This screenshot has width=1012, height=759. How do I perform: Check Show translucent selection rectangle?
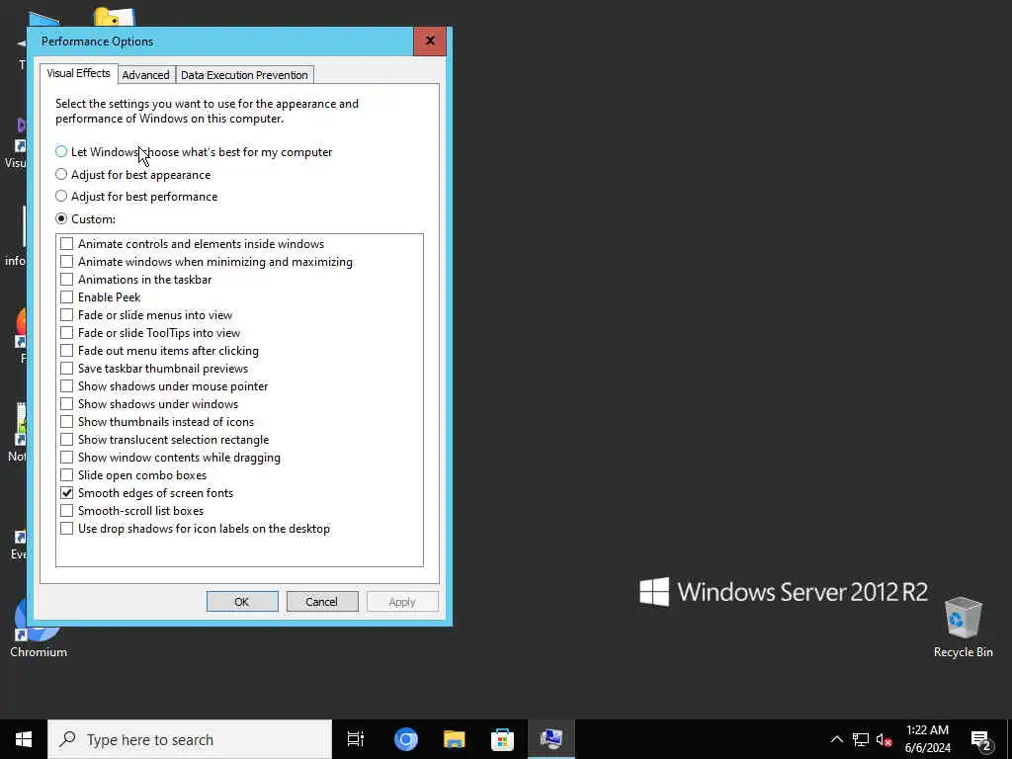[66, 440]
